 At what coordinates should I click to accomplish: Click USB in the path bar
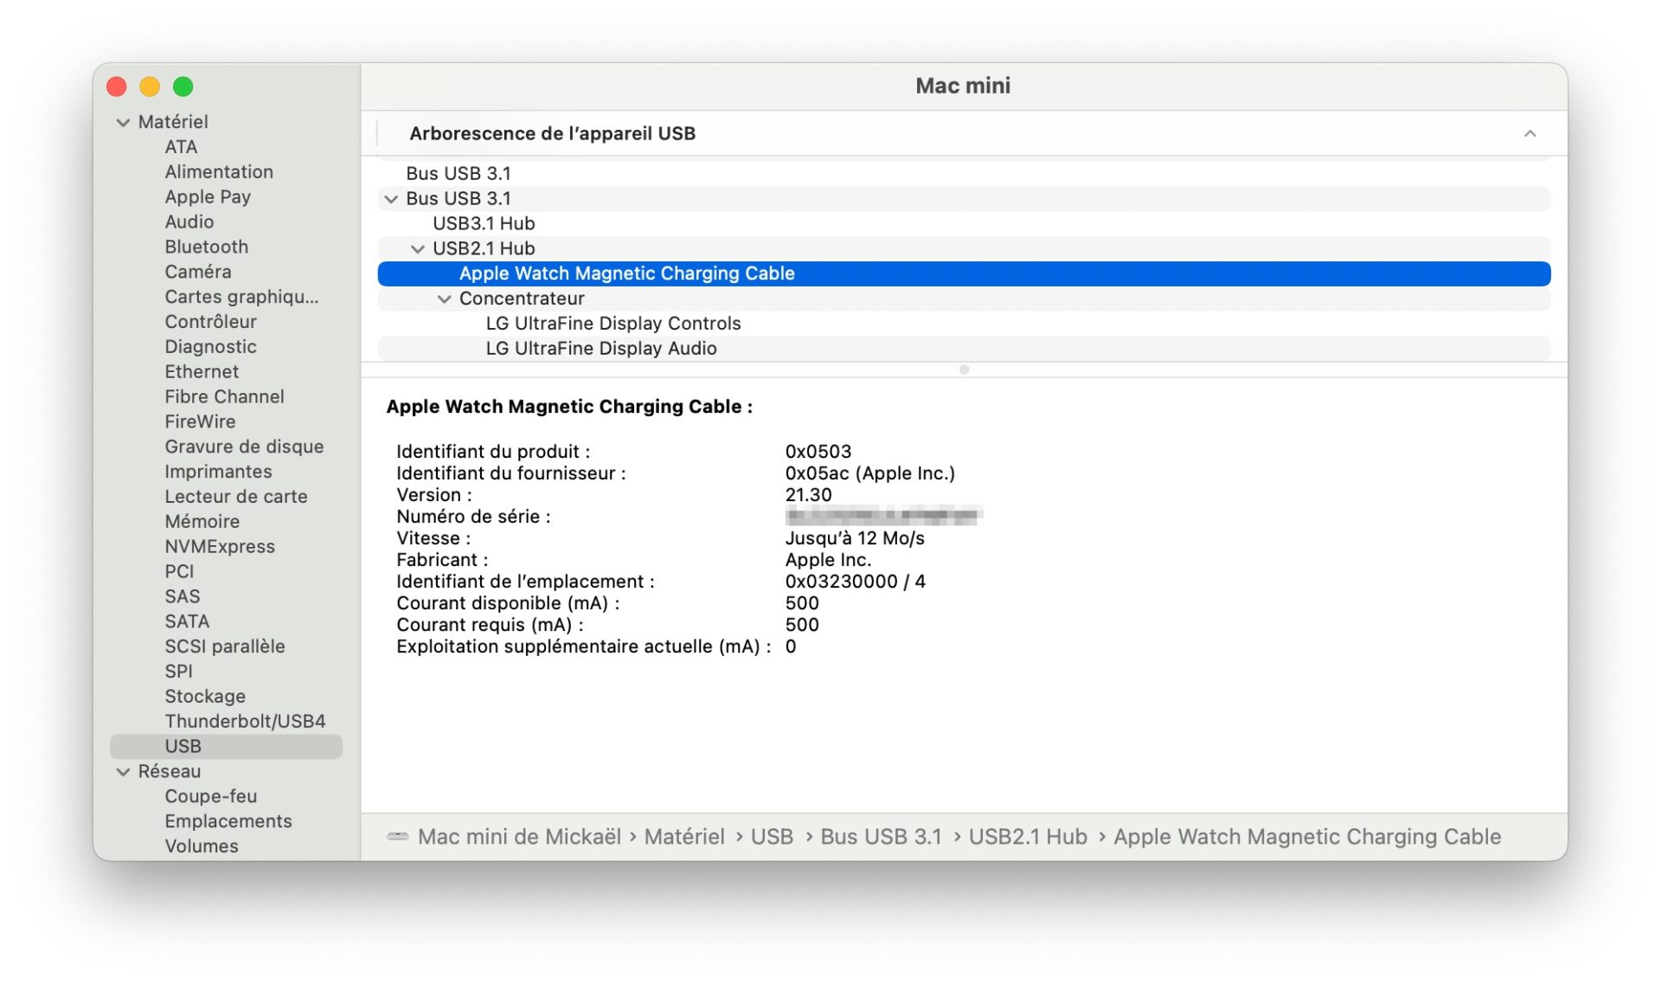pyautogui.click(x=772, y=837)
